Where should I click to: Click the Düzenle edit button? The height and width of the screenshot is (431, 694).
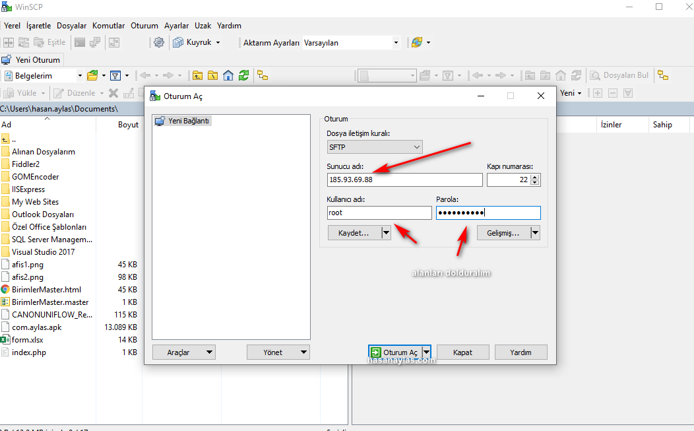75,93
